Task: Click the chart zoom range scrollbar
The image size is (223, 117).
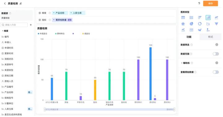Action: coord(110,110)
